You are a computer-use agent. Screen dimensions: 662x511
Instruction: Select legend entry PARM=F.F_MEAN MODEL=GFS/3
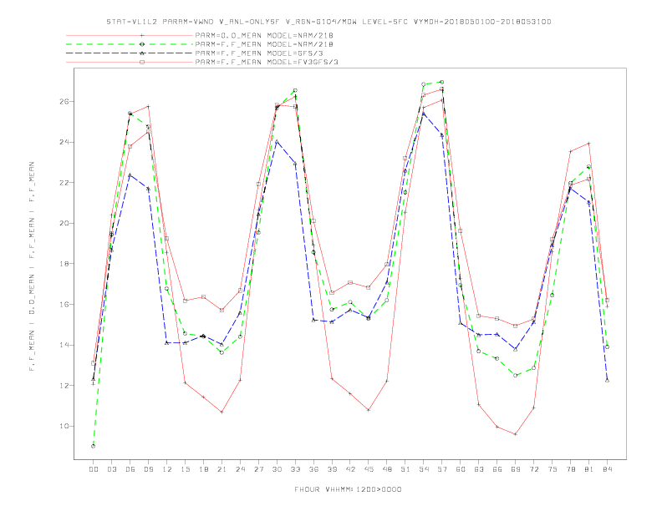(x=259, y=53)
